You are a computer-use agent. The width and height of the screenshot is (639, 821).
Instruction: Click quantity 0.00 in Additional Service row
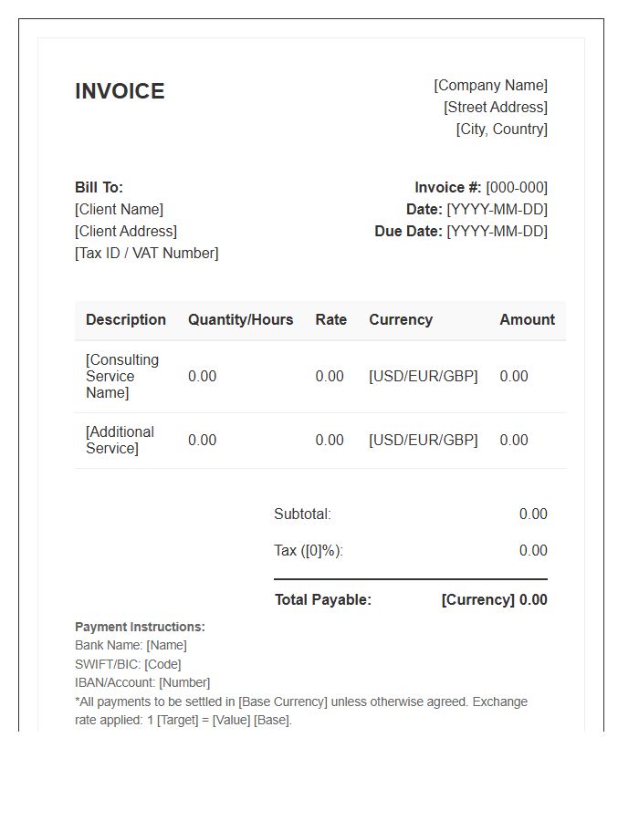(x=202, y=441)
